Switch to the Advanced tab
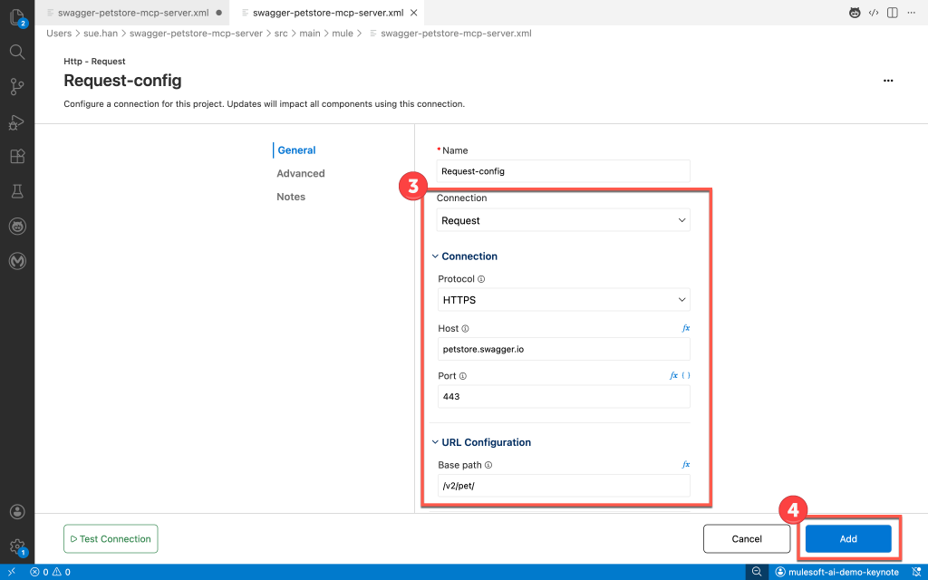The height and width of the screenshot is (580, 928). tap(301, 173)
